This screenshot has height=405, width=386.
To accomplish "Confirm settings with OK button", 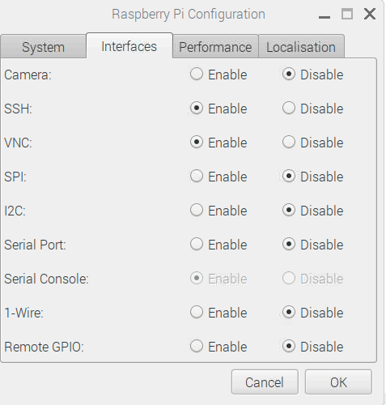I will [x=338, y=382].
